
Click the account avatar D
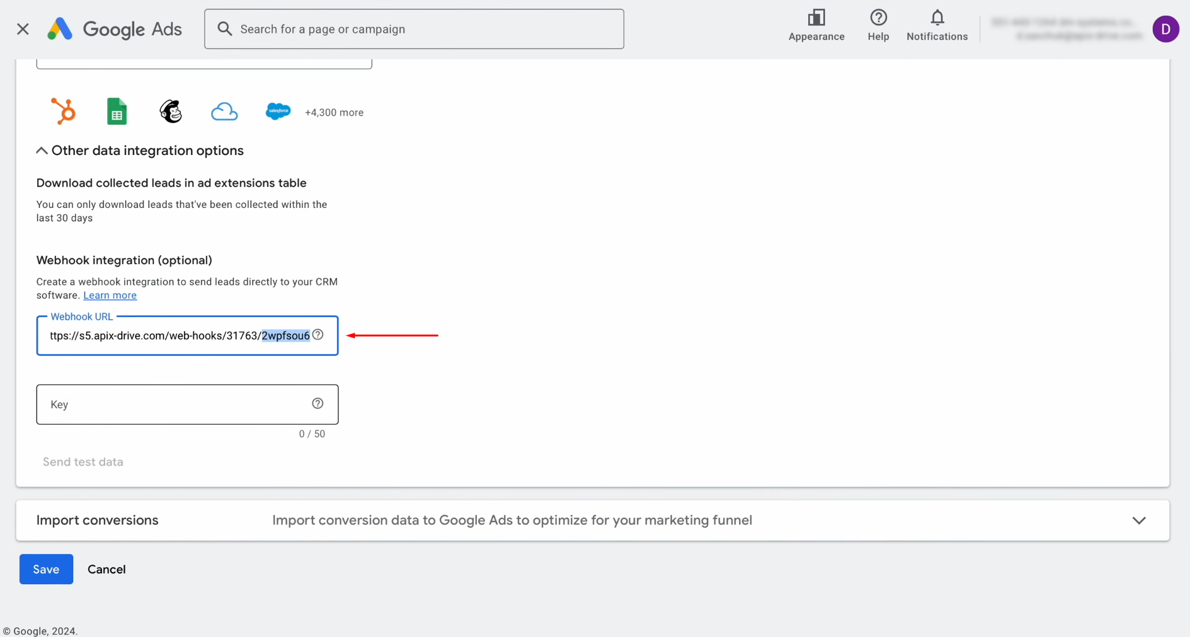pos(1165,28)
